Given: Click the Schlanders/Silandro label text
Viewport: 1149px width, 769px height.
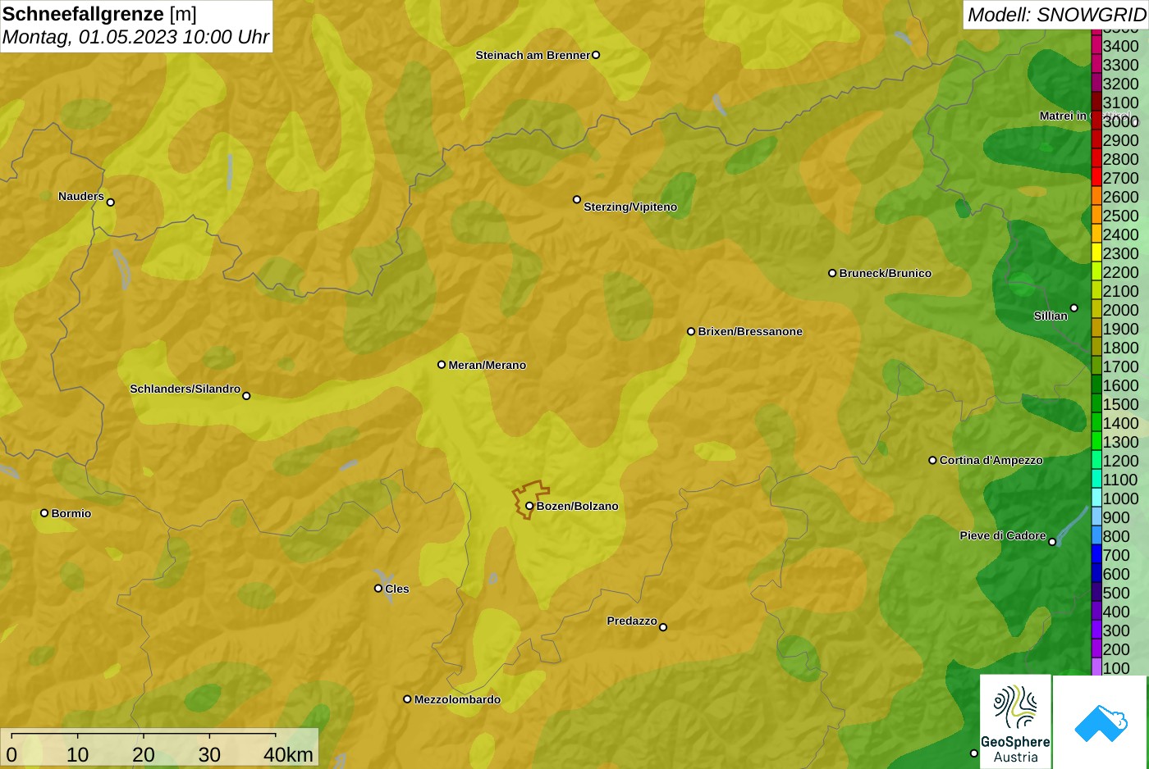Looking at the screenshot, I should pyautogui.click(x=185, y=389).
